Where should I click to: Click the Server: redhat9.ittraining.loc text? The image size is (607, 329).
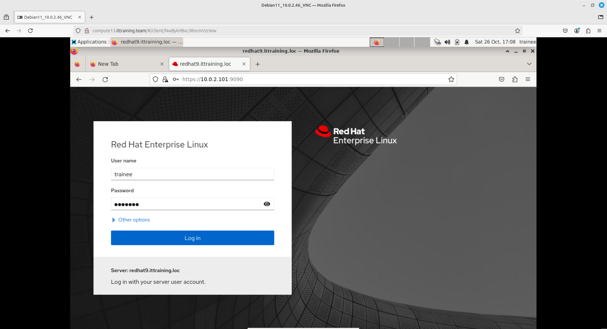coord(145,270)
